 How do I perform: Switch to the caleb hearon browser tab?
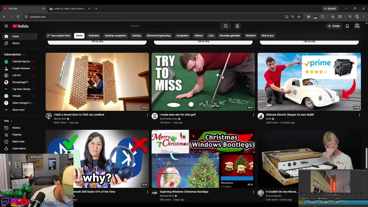(69, 9)
